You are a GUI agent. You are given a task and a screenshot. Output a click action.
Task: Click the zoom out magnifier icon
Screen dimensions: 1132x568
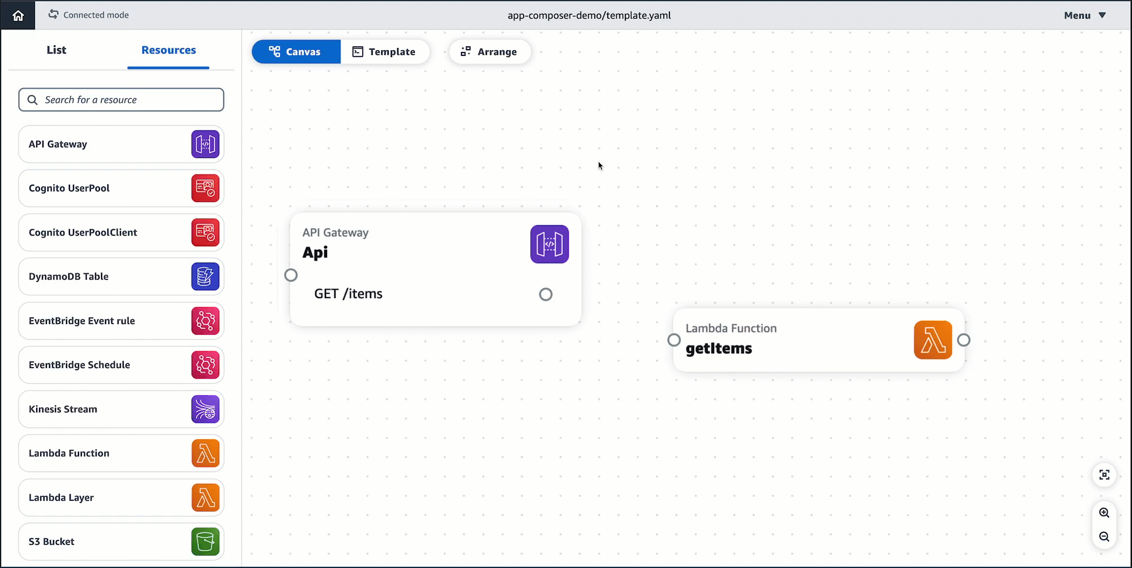1104,537
